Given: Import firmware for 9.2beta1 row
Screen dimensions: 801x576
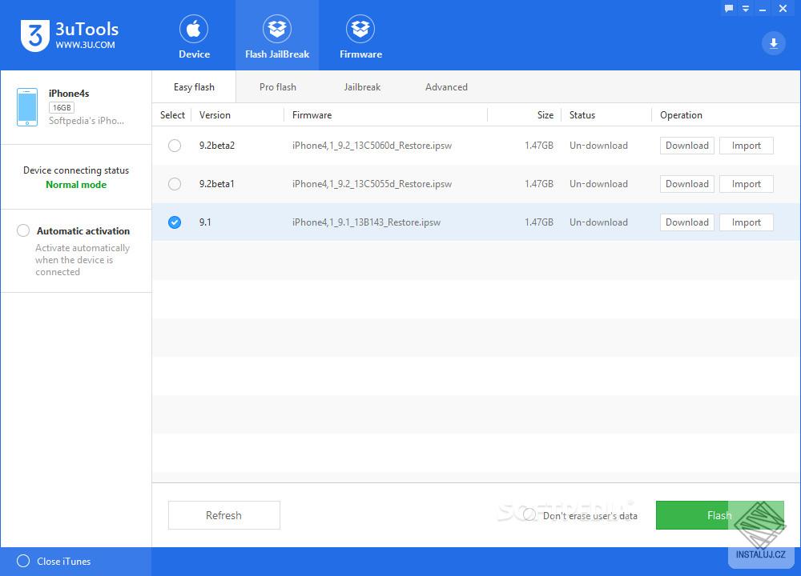Looking at the screenshot, I should pyautogui.click(x=746, y=184).
